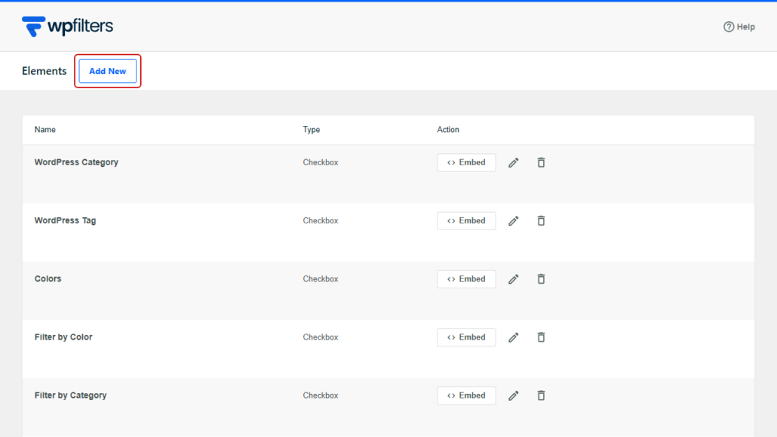Click the Elements page heading

(44, 71)
